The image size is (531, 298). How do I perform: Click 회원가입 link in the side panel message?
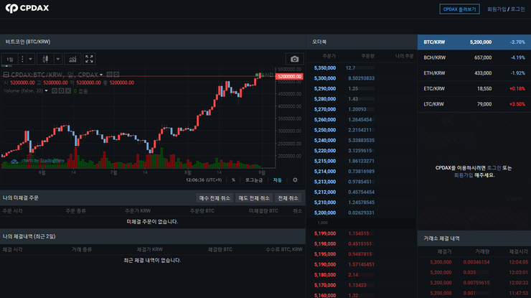click(464, 175)
